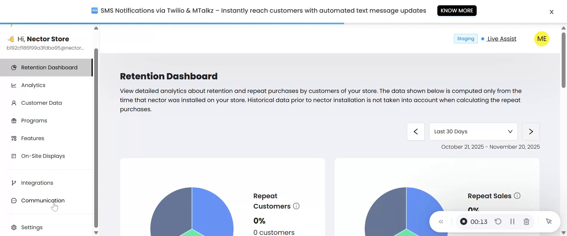Dismiss the SMS Notifications banner
The image size is (567, 236).
[551, 12]
